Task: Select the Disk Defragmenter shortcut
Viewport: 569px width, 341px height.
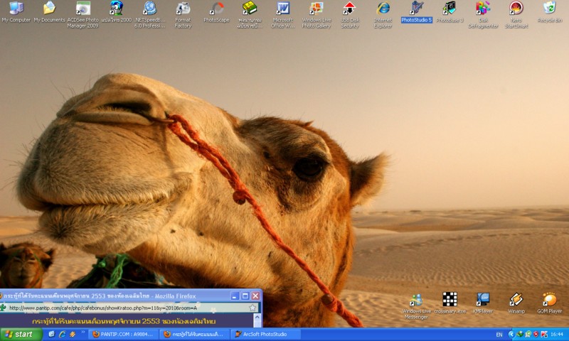Action: [x=483, y=15]
